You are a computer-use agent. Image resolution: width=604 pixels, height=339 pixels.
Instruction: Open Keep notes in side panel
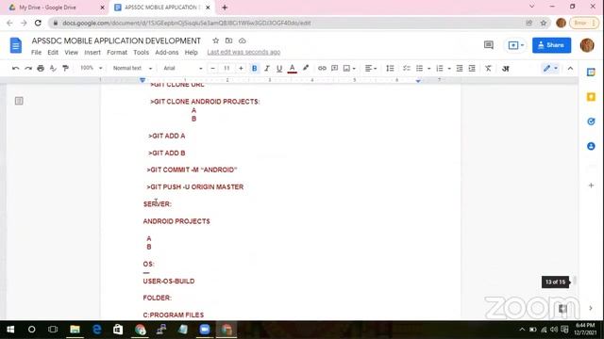coord(591,97)
